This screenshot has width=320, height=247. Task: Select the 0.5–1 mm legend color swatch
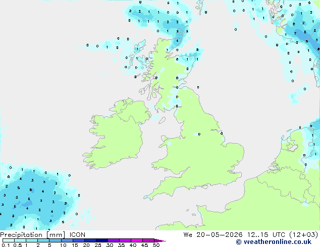[x=20, y=240]
